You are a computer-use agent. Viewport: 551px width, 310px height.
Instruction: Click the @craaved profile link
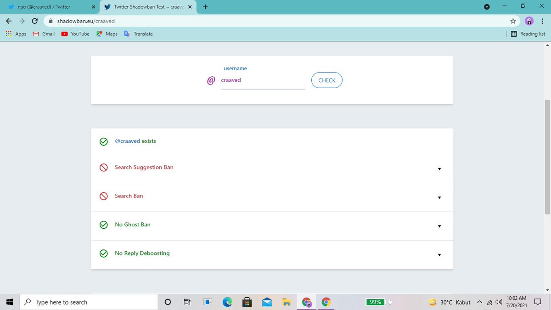[x=127, y=141]
